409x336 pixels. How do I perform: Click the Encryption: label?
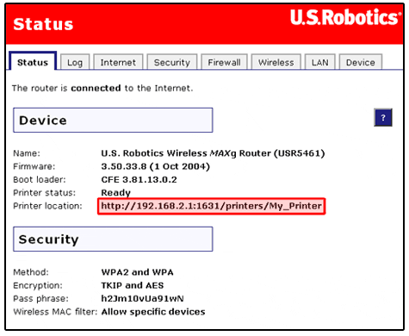click(x=38, y=285)
